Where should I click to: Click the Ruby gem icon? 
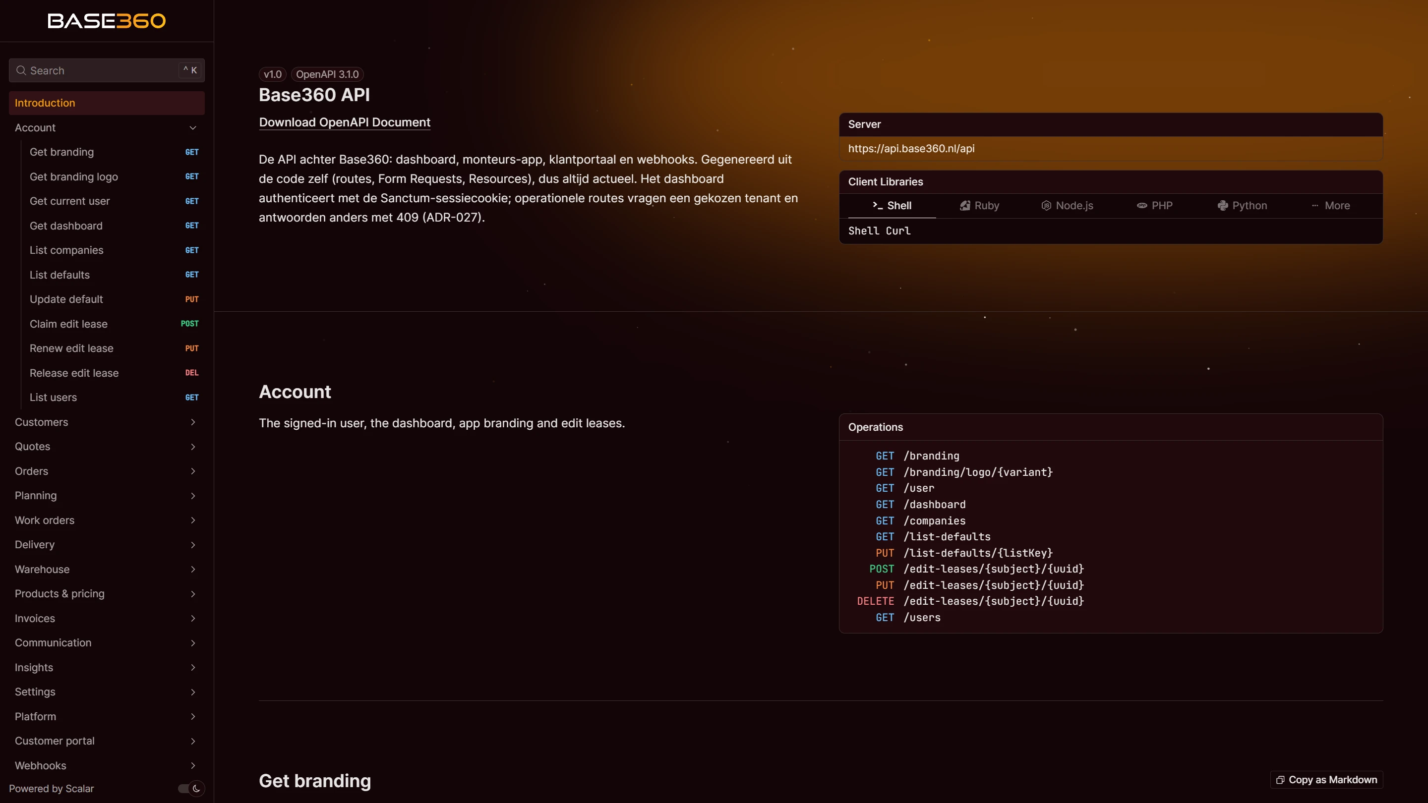(x=965, y=206)
